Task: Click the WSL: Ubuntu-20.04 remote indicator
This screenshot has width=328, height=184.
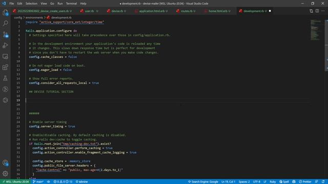Action: 15,182
